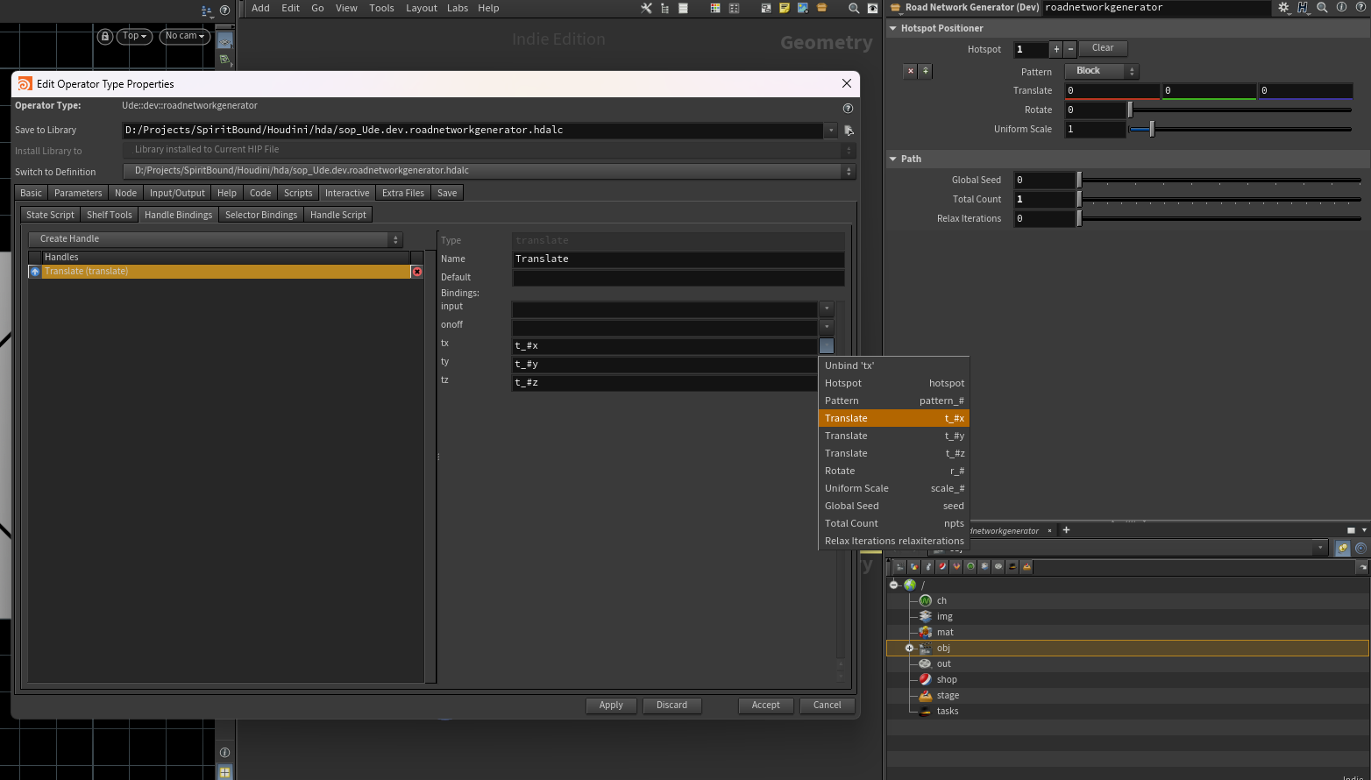1371x780 pixels.
Task: Click the Clear hotspot button
Action: click(1103, 48)
